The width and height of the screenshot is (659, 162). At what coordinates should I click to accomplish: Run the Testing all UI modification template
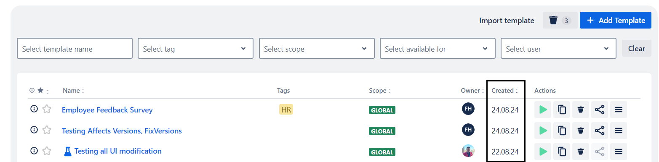543,152
